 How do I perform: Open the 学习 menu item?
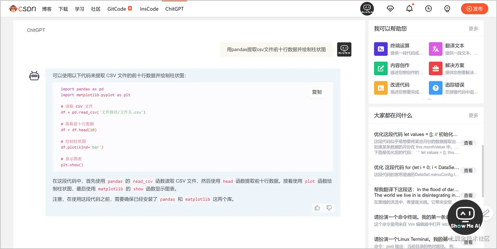80,9
